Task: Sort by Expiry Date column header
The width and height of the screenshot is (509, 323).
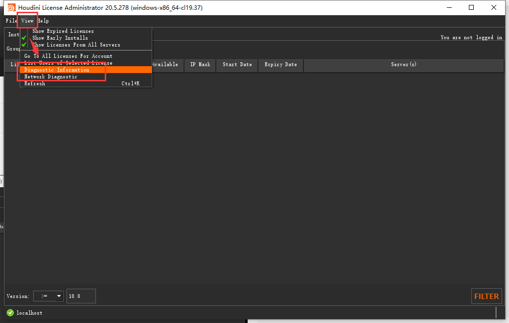Action: pyautogui.click(x=281, y=64)
